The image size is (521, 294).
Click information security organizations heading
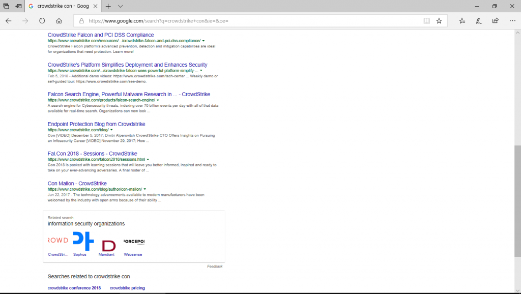pyautogui.click(x=86, y=224)
